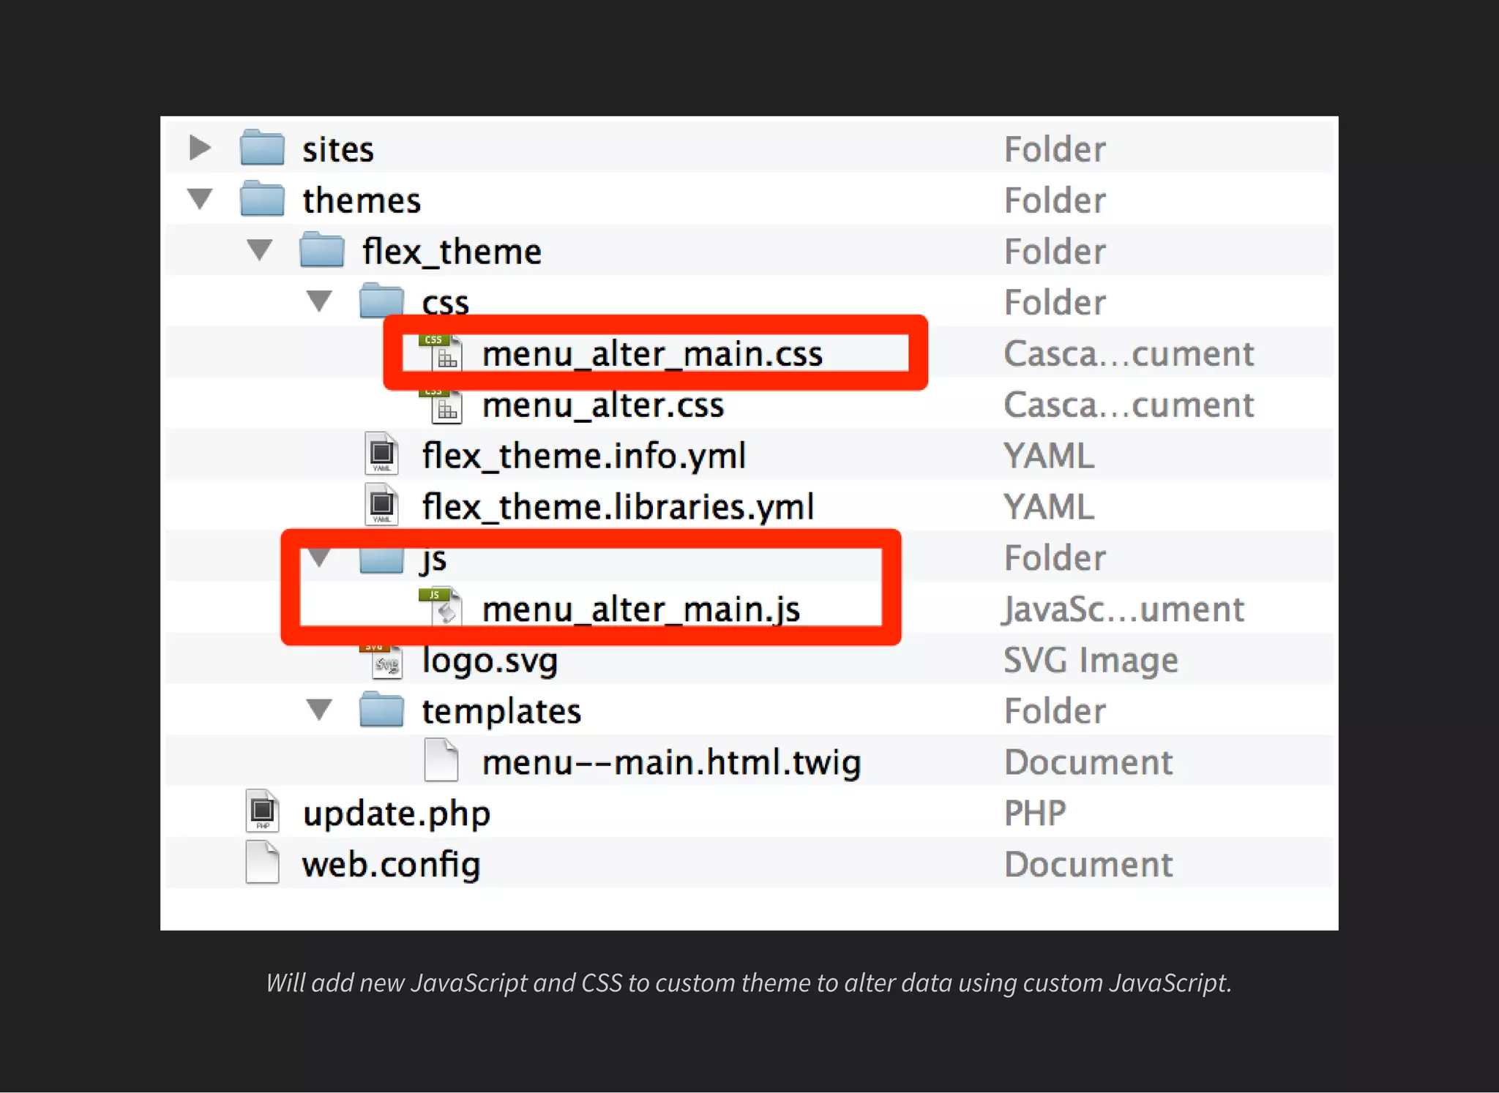Click the Casca...cument kind of menu_alter.css

tap(1129, 405)
